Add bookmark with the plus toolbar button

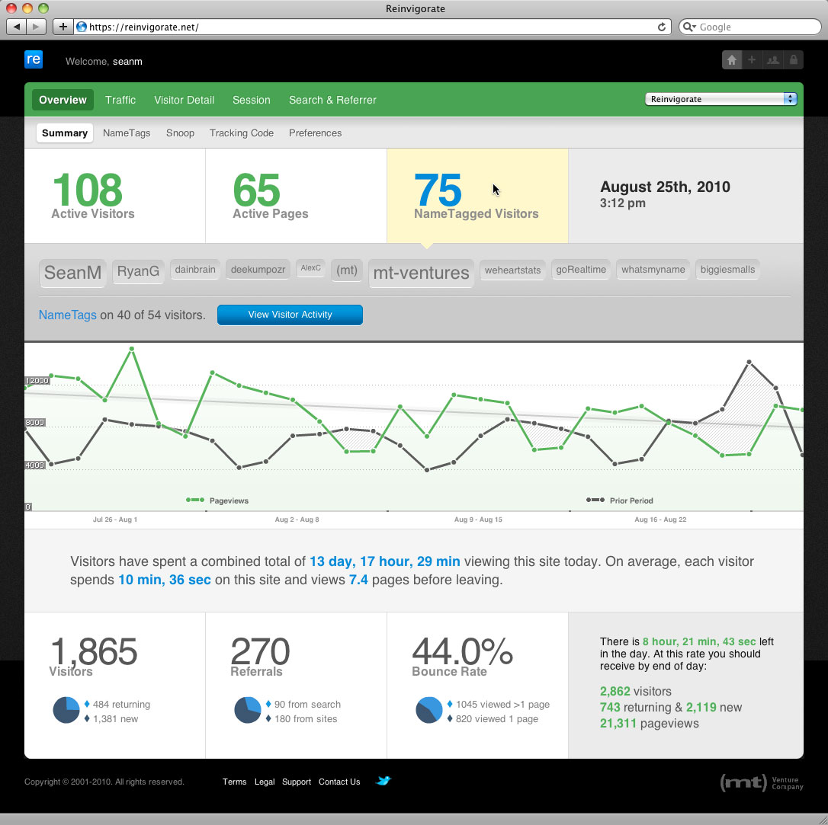(63, 27)
